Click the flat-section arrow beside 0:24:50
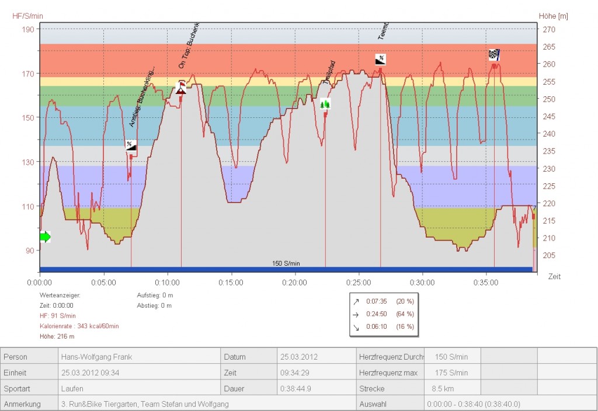 pos(356,313)
